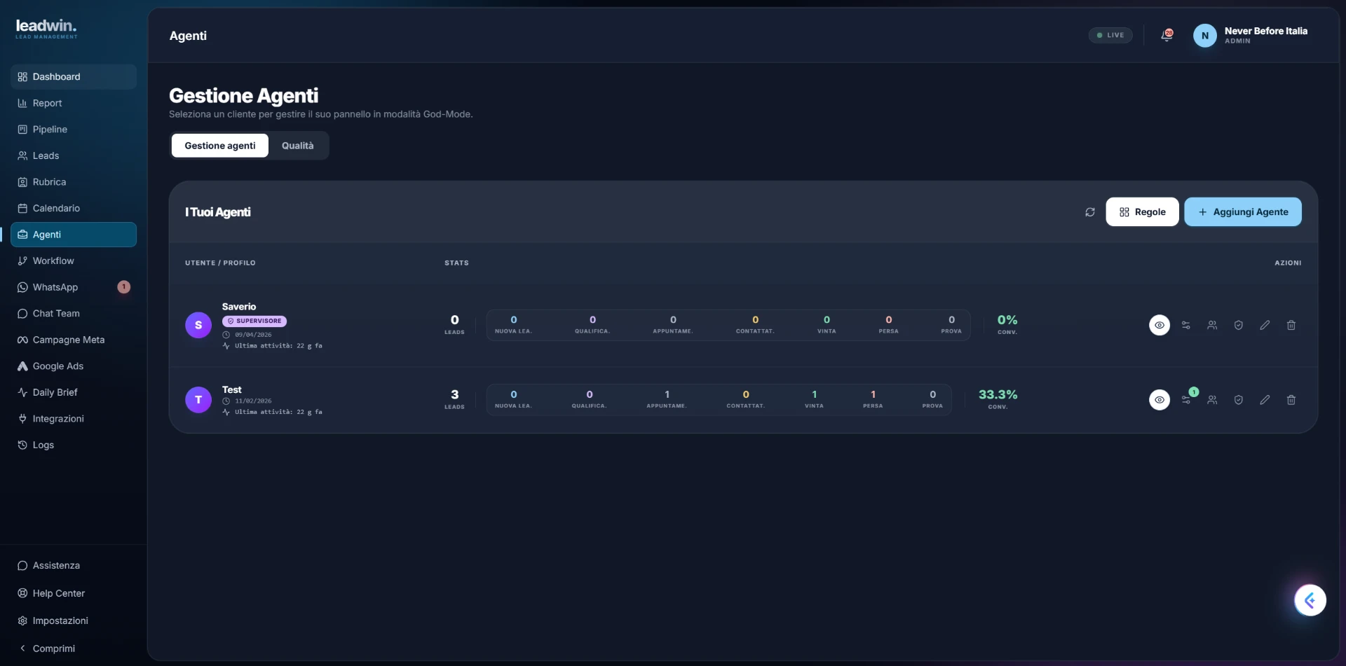
Task: Click the 33.3% conversion value
Action: (x=998, y=394)
